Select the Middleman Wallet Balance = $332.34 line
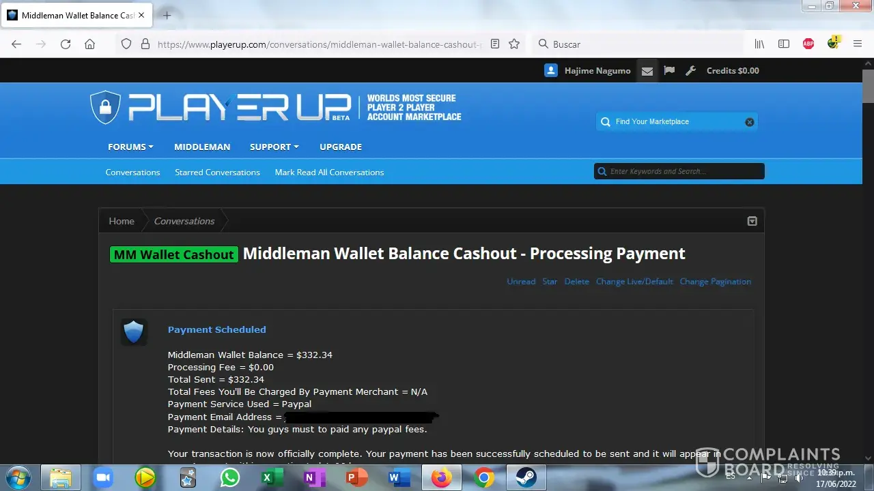874x491 pixels. 250,355
